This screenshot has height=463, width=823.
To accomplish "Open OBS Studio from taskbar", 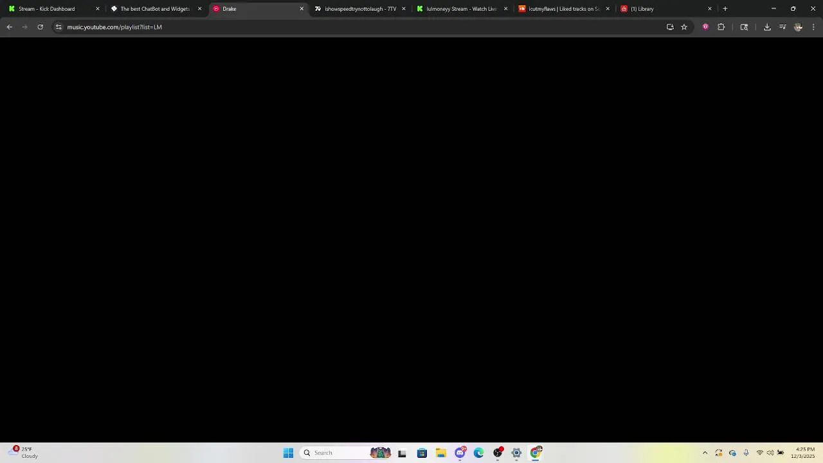I will click(498, 453).
